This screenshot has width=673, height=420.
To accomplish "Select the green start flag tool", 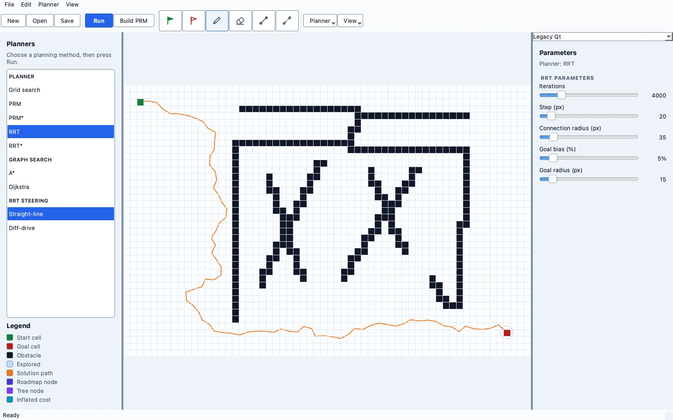I will [x=170, y=21].
